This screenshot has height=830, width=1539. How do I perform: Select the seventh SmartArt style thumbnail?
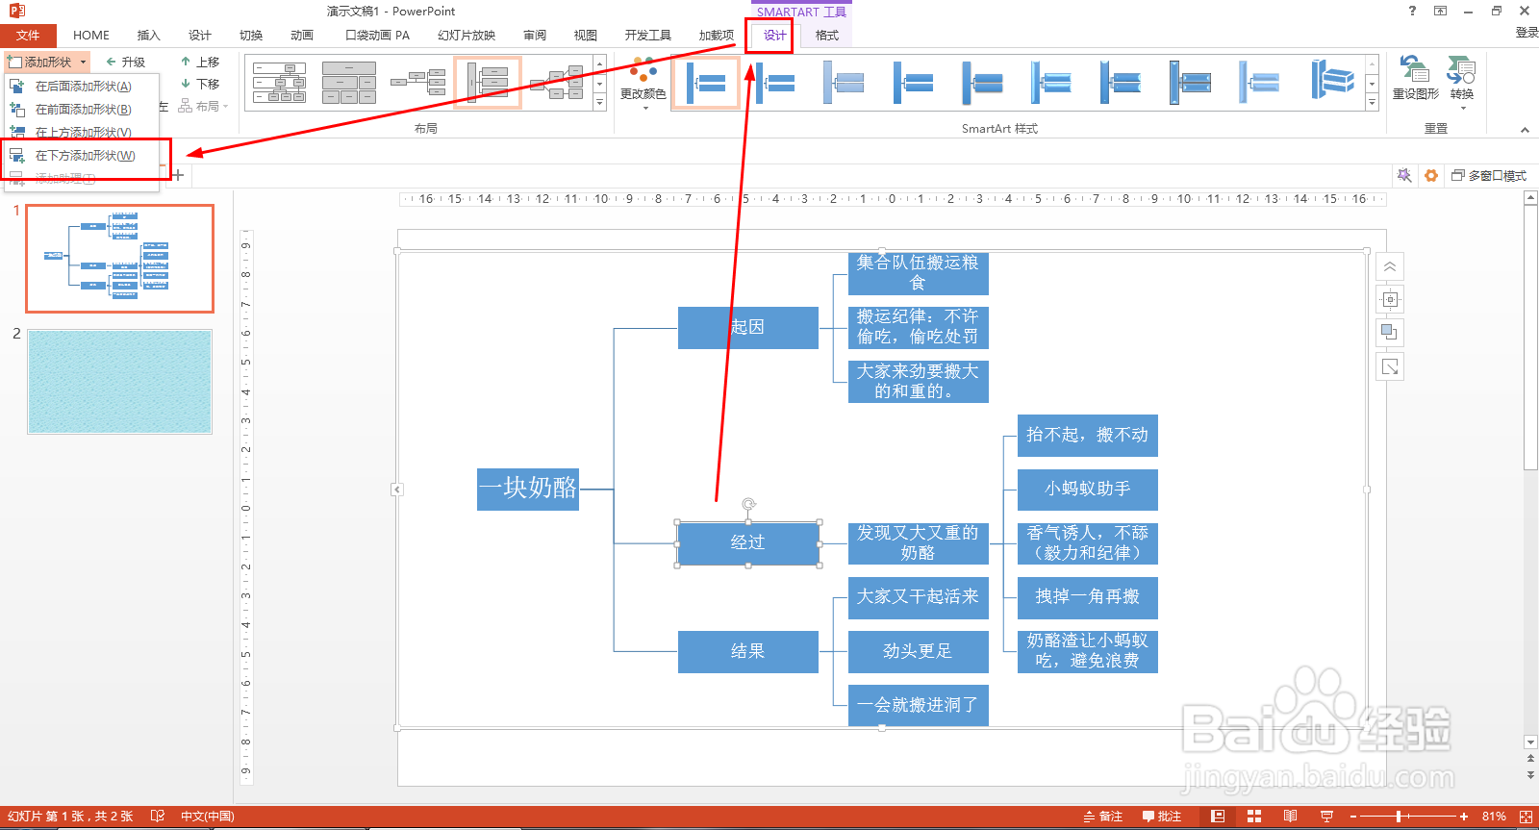pos(1122,83)
